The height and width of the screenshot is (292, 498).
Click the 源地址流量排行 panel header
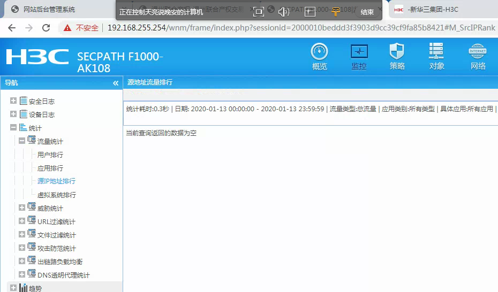pyautogui.click(x=150, y=82)
